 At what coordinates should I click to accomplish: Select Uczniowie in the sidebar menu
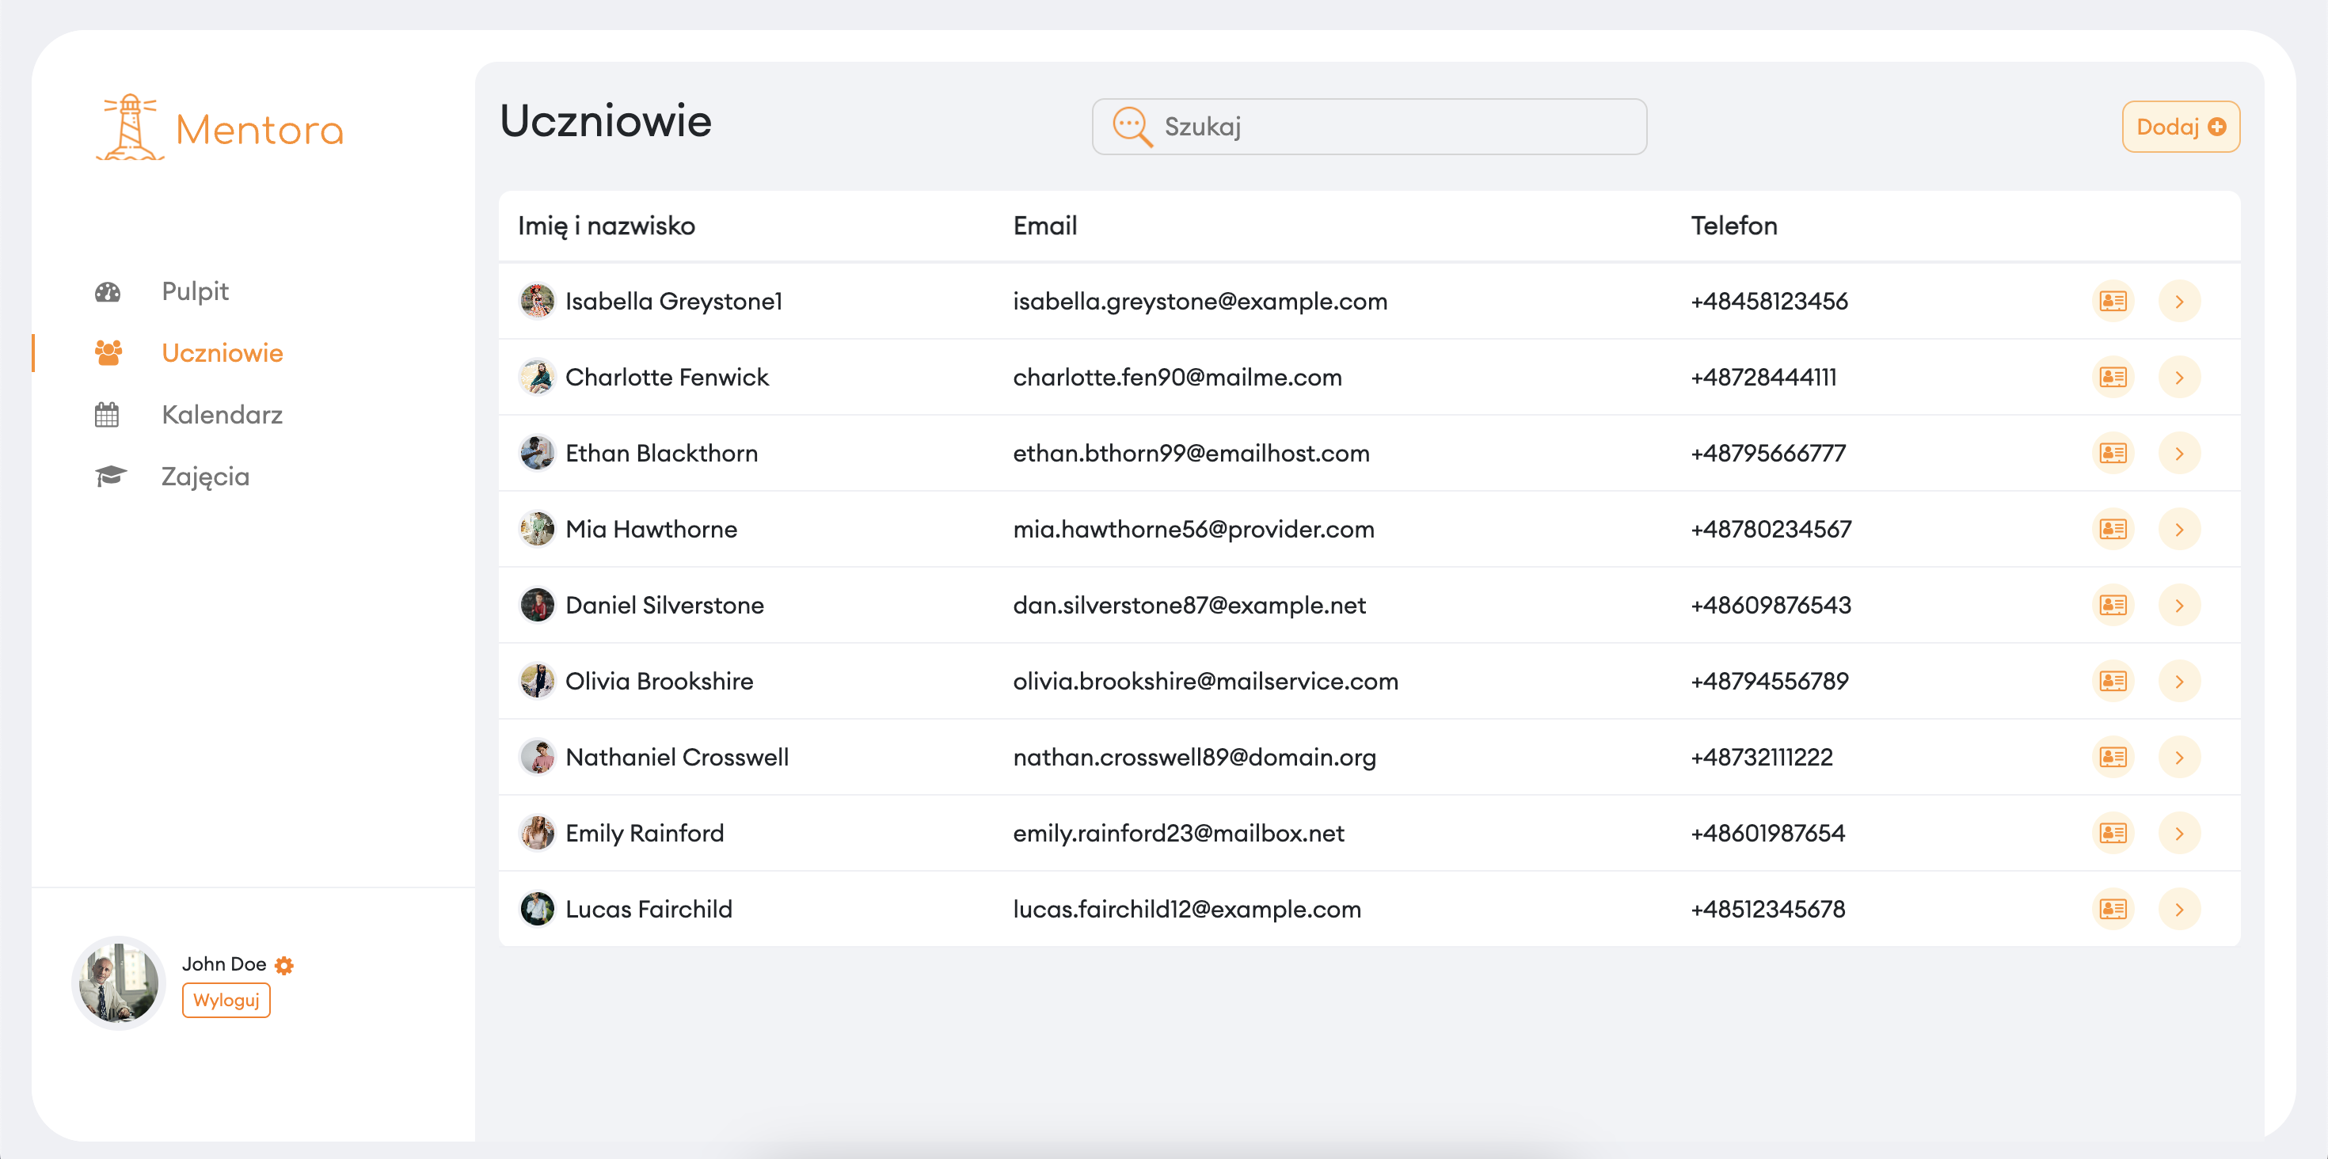[x=222, y=353]
